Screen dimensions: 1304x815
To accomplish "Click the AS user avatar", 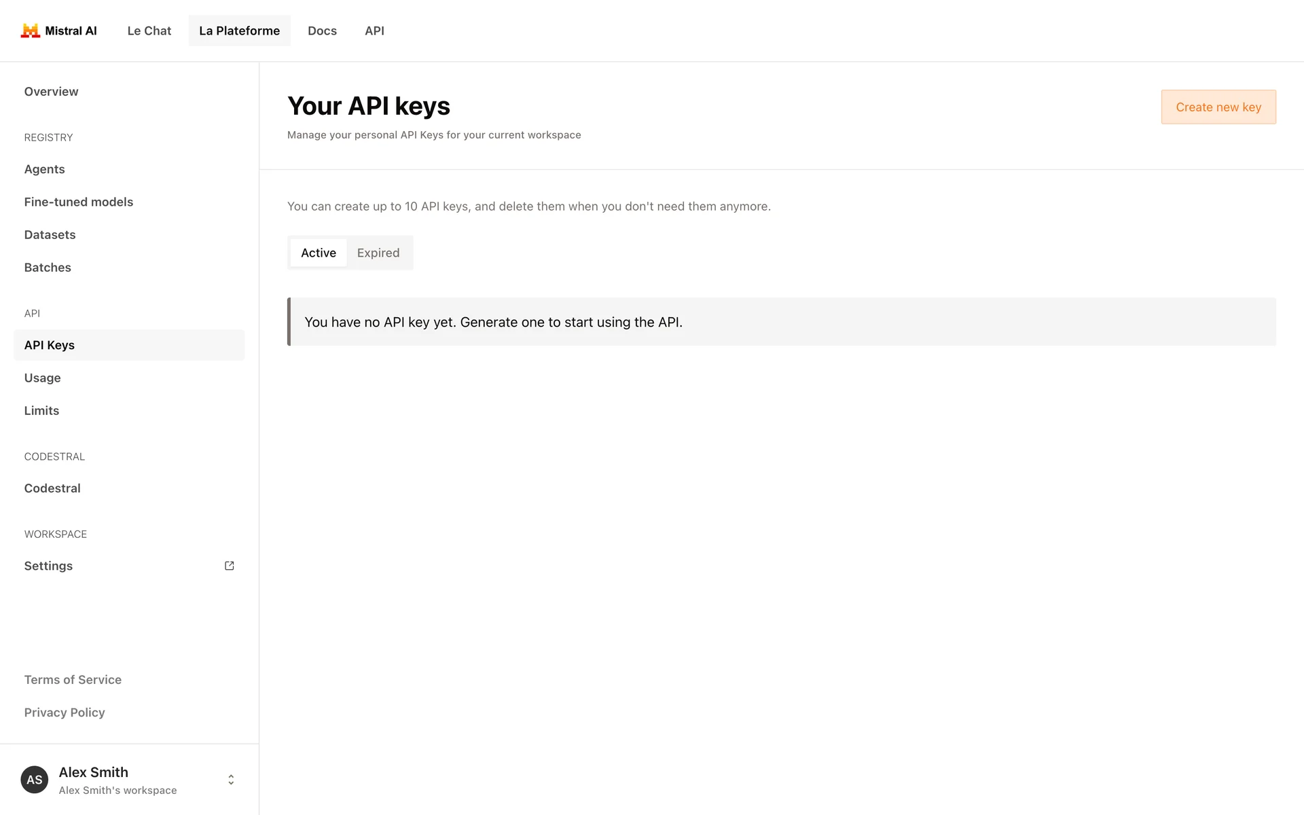I will click(35, 780).
